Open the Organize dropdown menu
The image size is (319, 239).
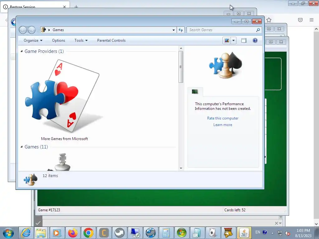tap(33, 40)
